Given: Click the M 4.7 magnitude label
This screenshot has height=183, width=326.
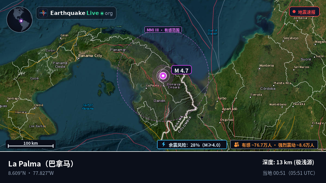Looking at the screenshot, I should (181, 70).
